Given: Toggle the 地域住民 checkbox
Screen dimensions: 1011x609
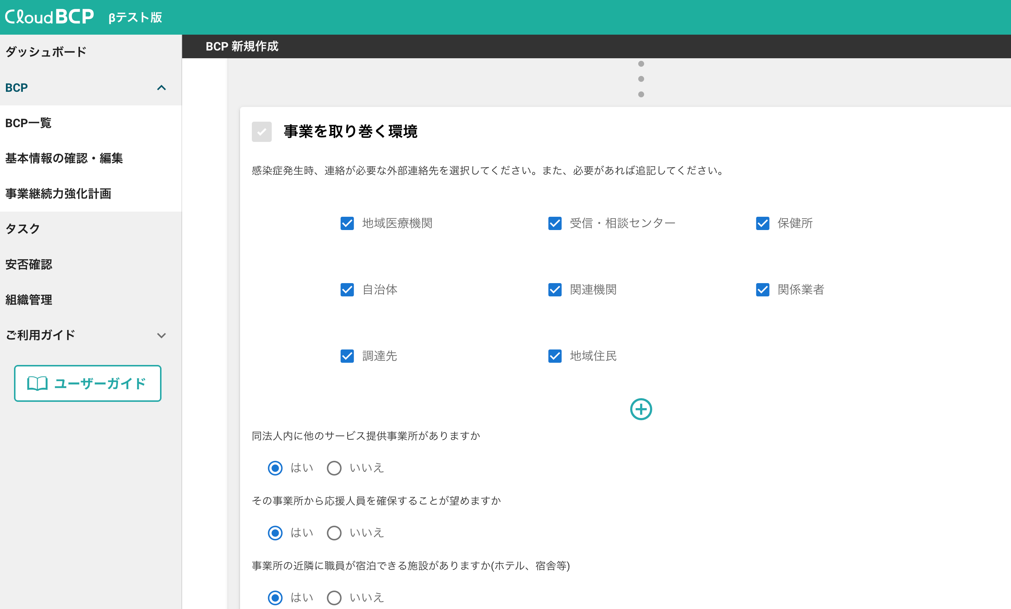Looking at the screenshot, I should coord(555,356).
